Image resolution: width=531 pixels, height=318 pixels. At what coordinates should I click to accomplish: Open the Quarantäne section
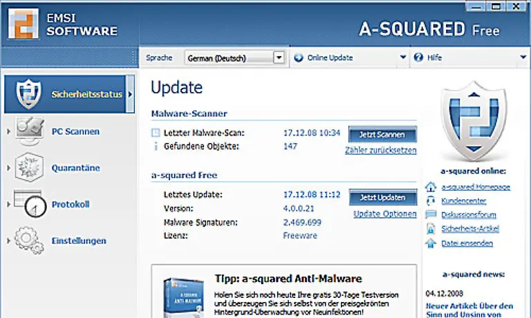point(75,167)
